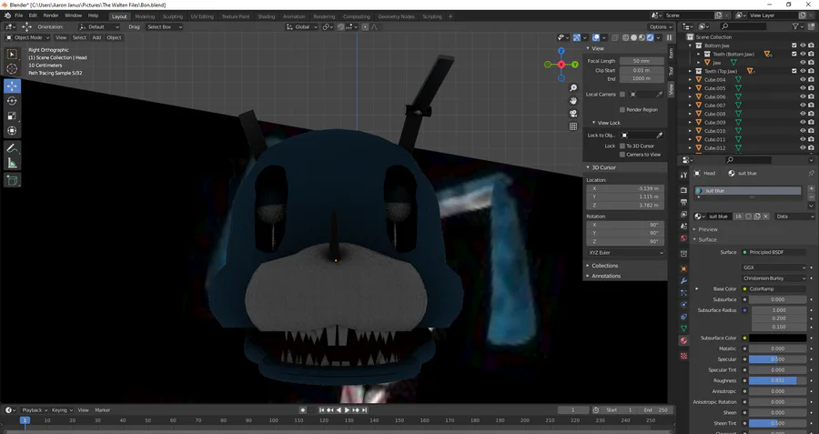
Task: Select the Transform tool
Action: [x=12, y=131]
